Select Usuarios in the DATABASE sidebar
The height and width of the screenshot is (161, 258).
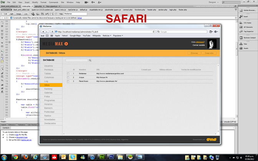tap(48, 66)
